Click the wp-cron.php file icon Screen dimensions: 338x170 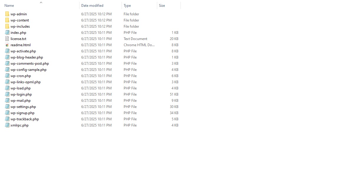pyautogui.click(x=7, y=76)
